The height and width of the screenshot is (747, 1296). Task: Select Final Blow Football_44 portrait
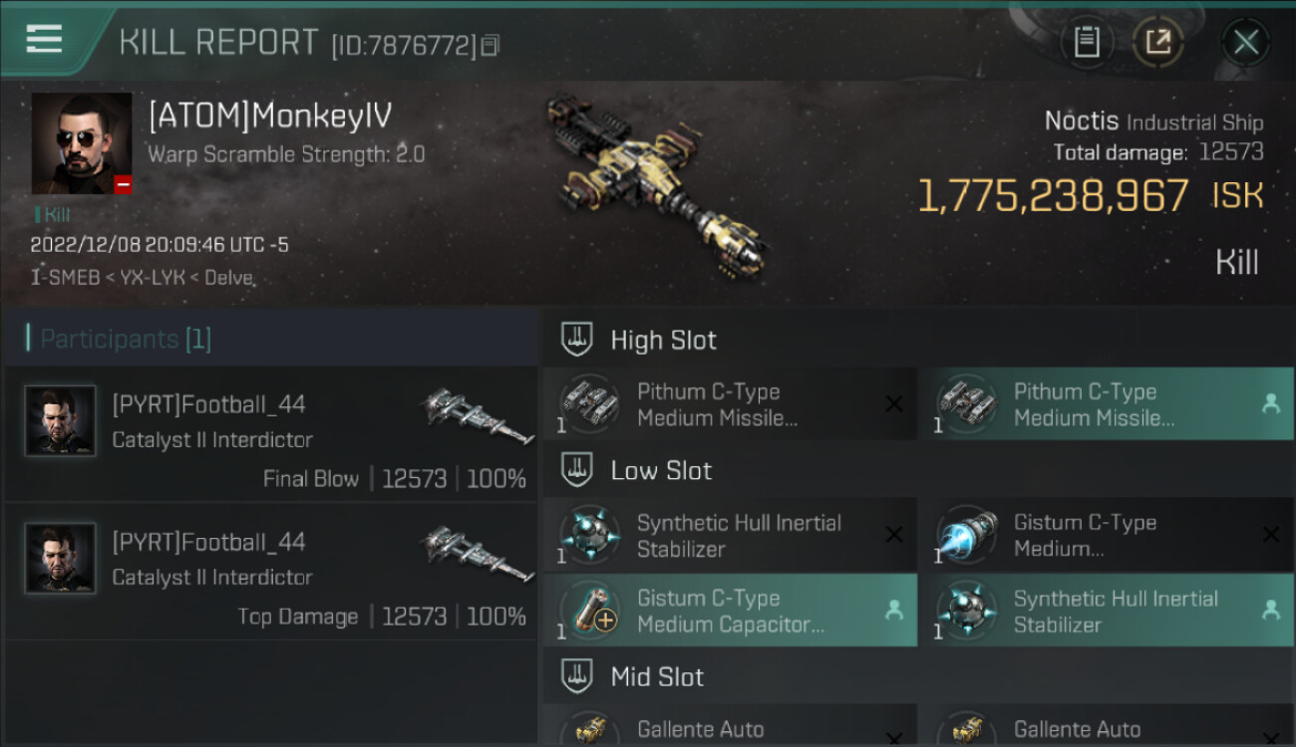click(60, 421)
